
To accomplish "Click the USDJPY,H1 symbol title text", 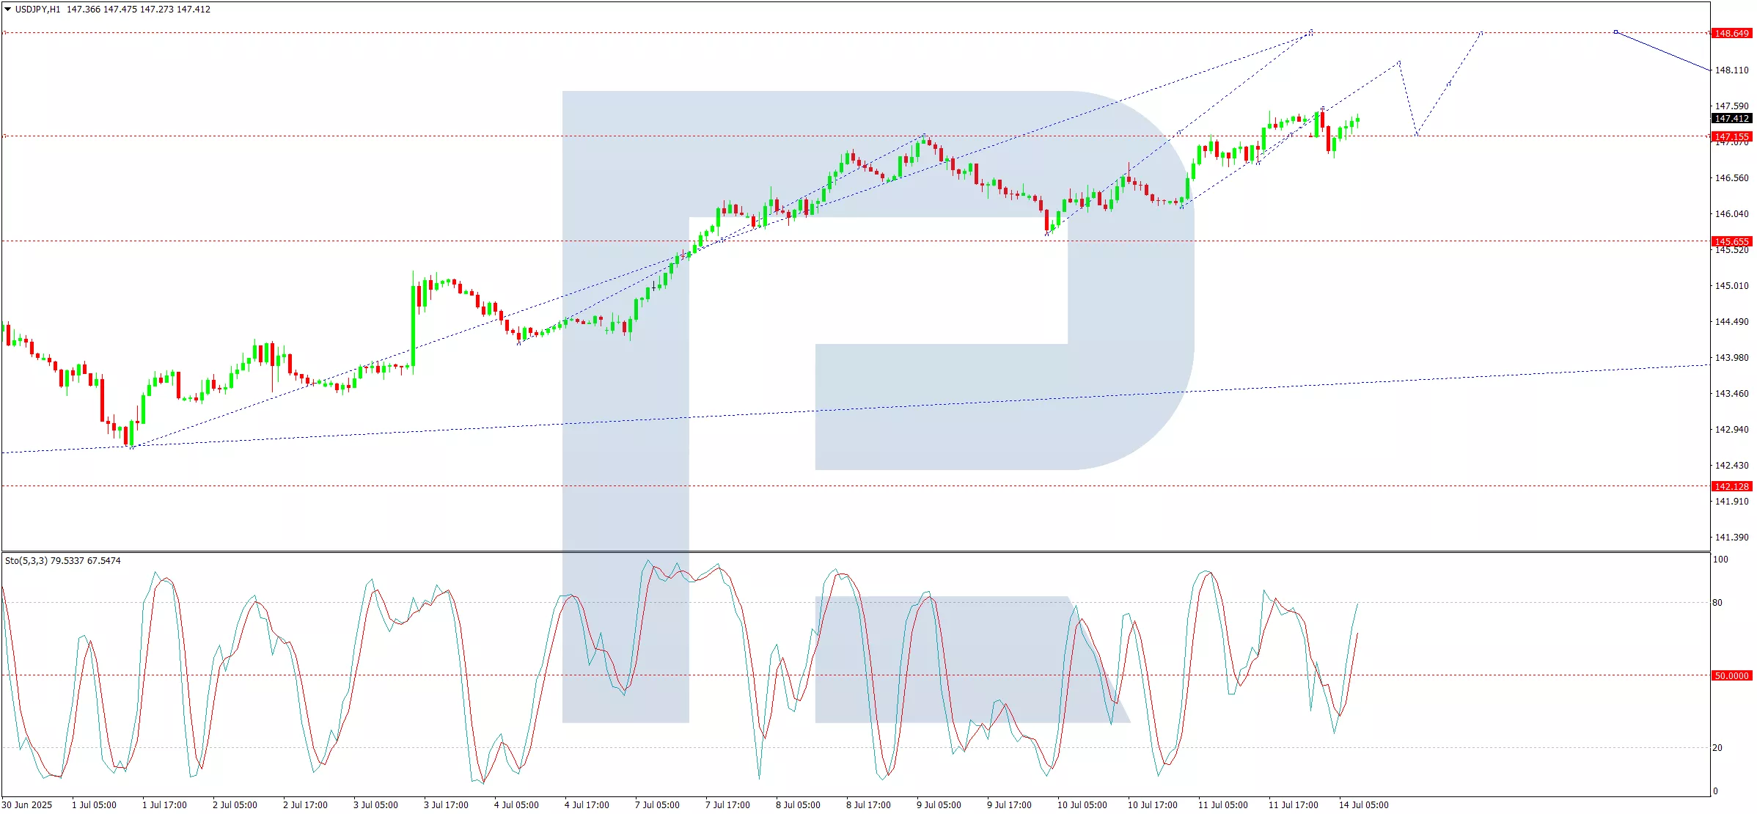I will pyautogui.click(x=38, y=10).
